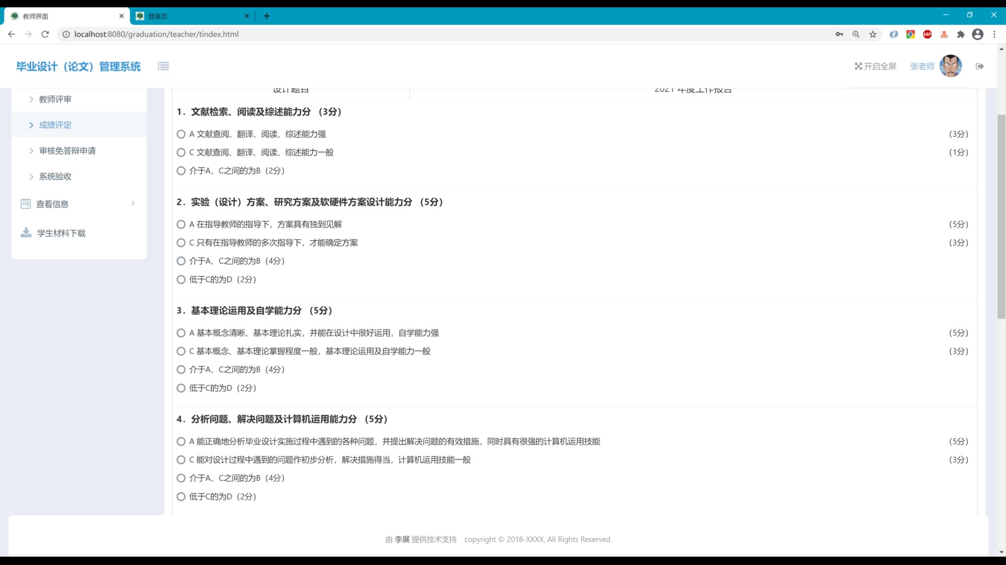Open the browser extensions puzzle icon

[960, 35]
